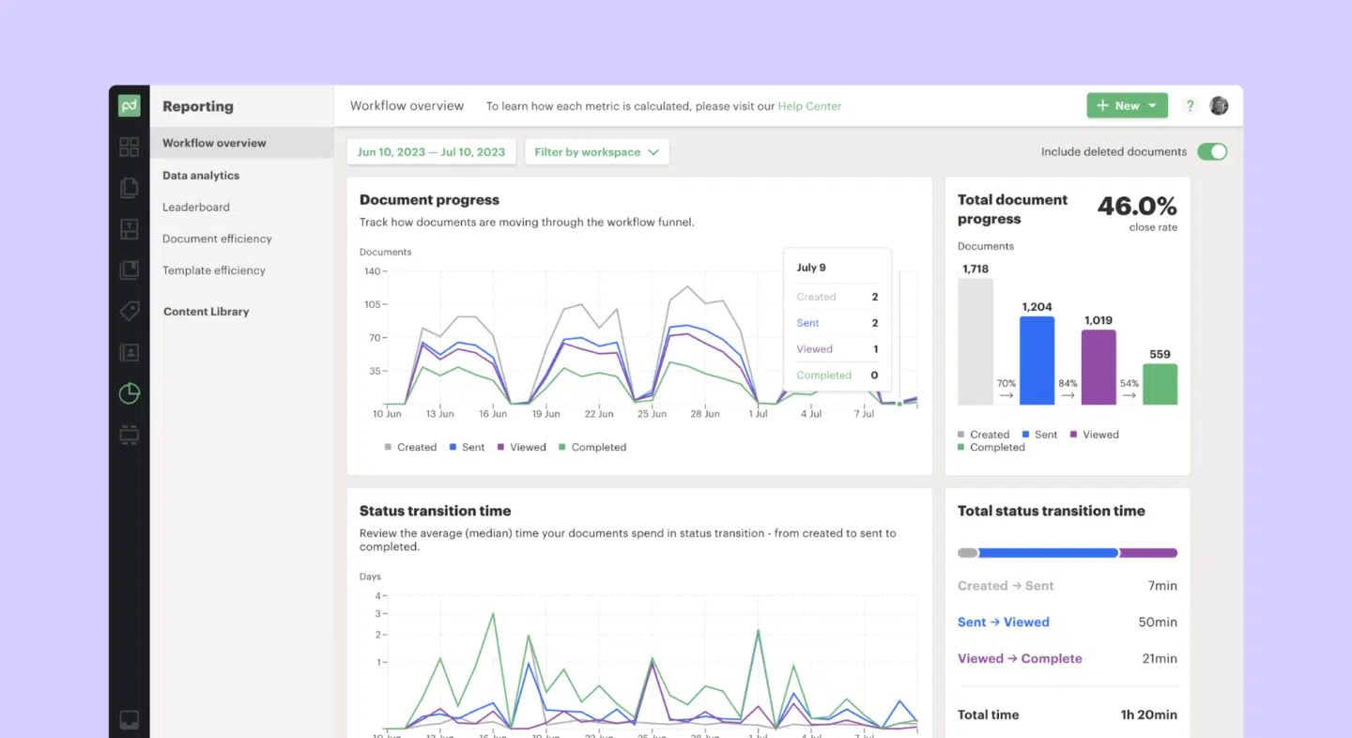Open the Jun 10 to Jul 10 date picker
This screenshot has width=1352, height=738.
[x=431, y=151]
